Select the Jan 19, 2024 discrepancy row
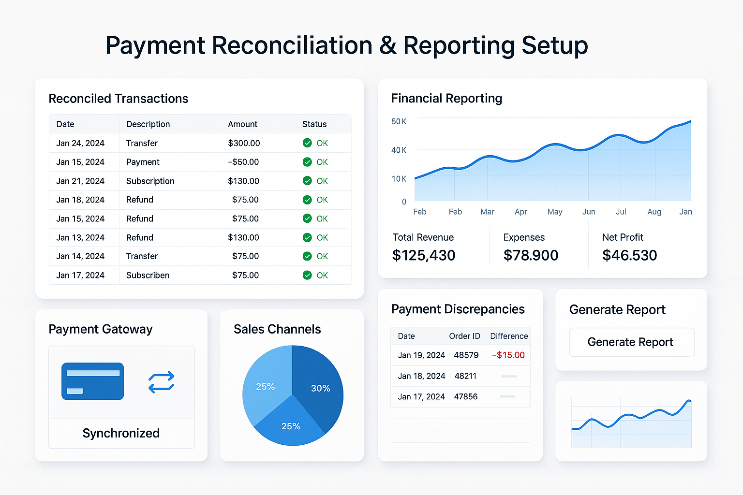 point(460,355)
